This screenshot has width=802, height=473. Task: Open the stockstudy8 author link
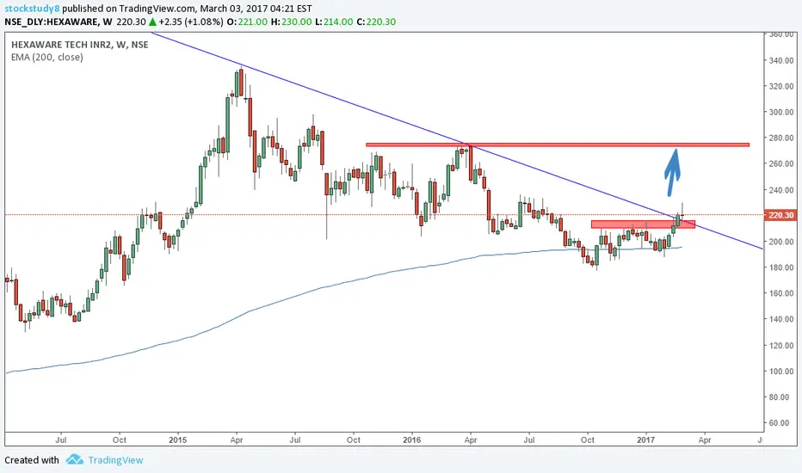pyautogui.click(x=32, y=9)
